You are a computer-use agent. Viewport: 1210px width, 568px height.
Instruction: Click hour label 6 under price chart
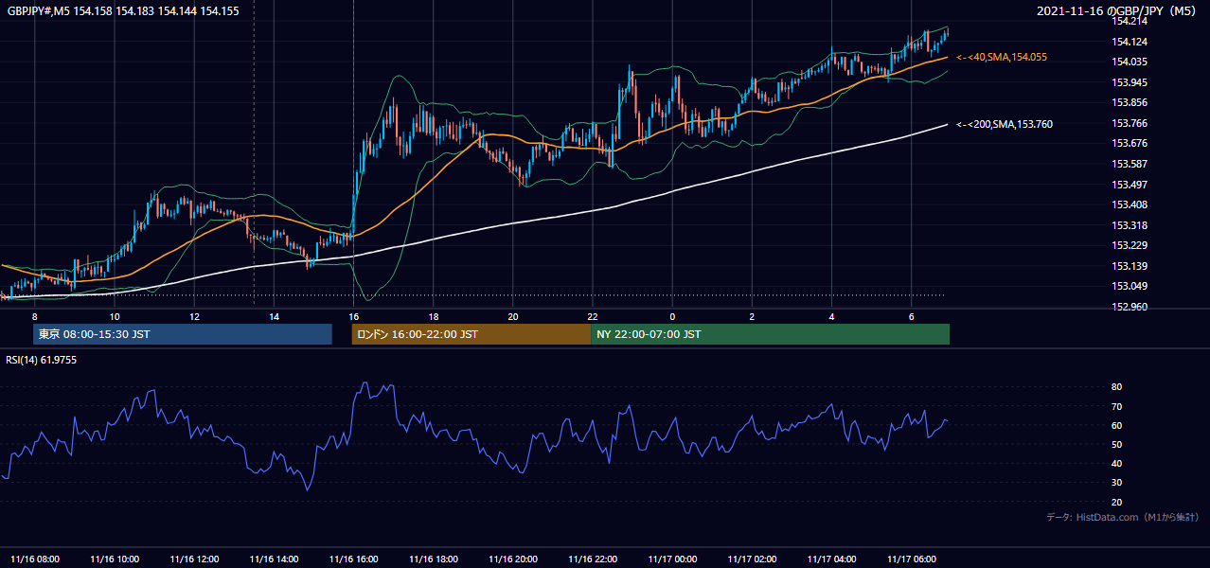click(x=911, y=316)
